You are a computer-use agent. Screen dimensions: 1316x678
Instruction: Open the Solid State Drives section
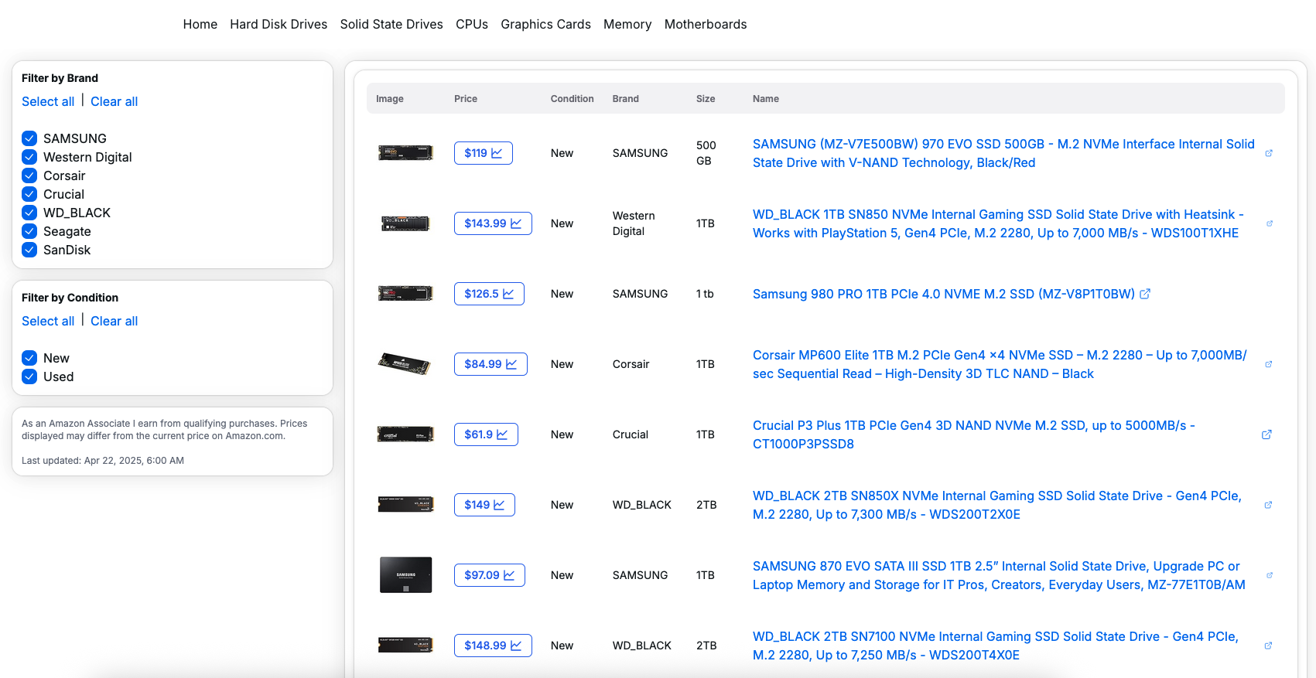pyautogui.click(x=391, y=24)
